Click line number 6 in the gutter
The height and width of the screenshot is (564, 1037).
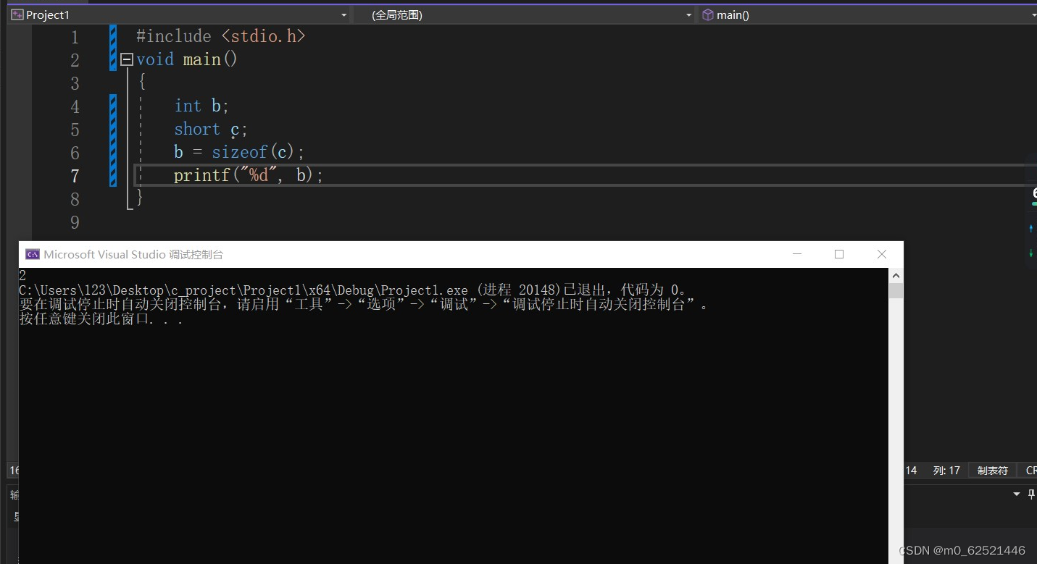(75, 153)
